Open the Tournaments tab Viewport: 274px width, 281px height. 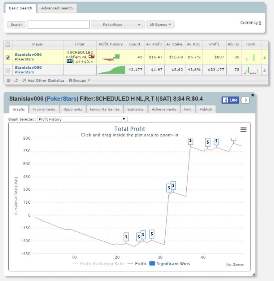(44, 109)
